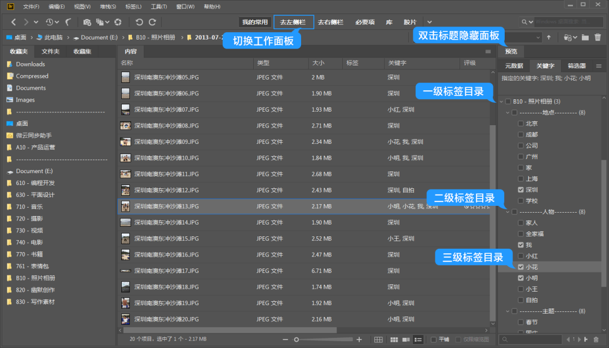Screen dimensions: 609x348
Task: Zoom in thumbnails with plus icon
Action: click(x=359, y=340)
